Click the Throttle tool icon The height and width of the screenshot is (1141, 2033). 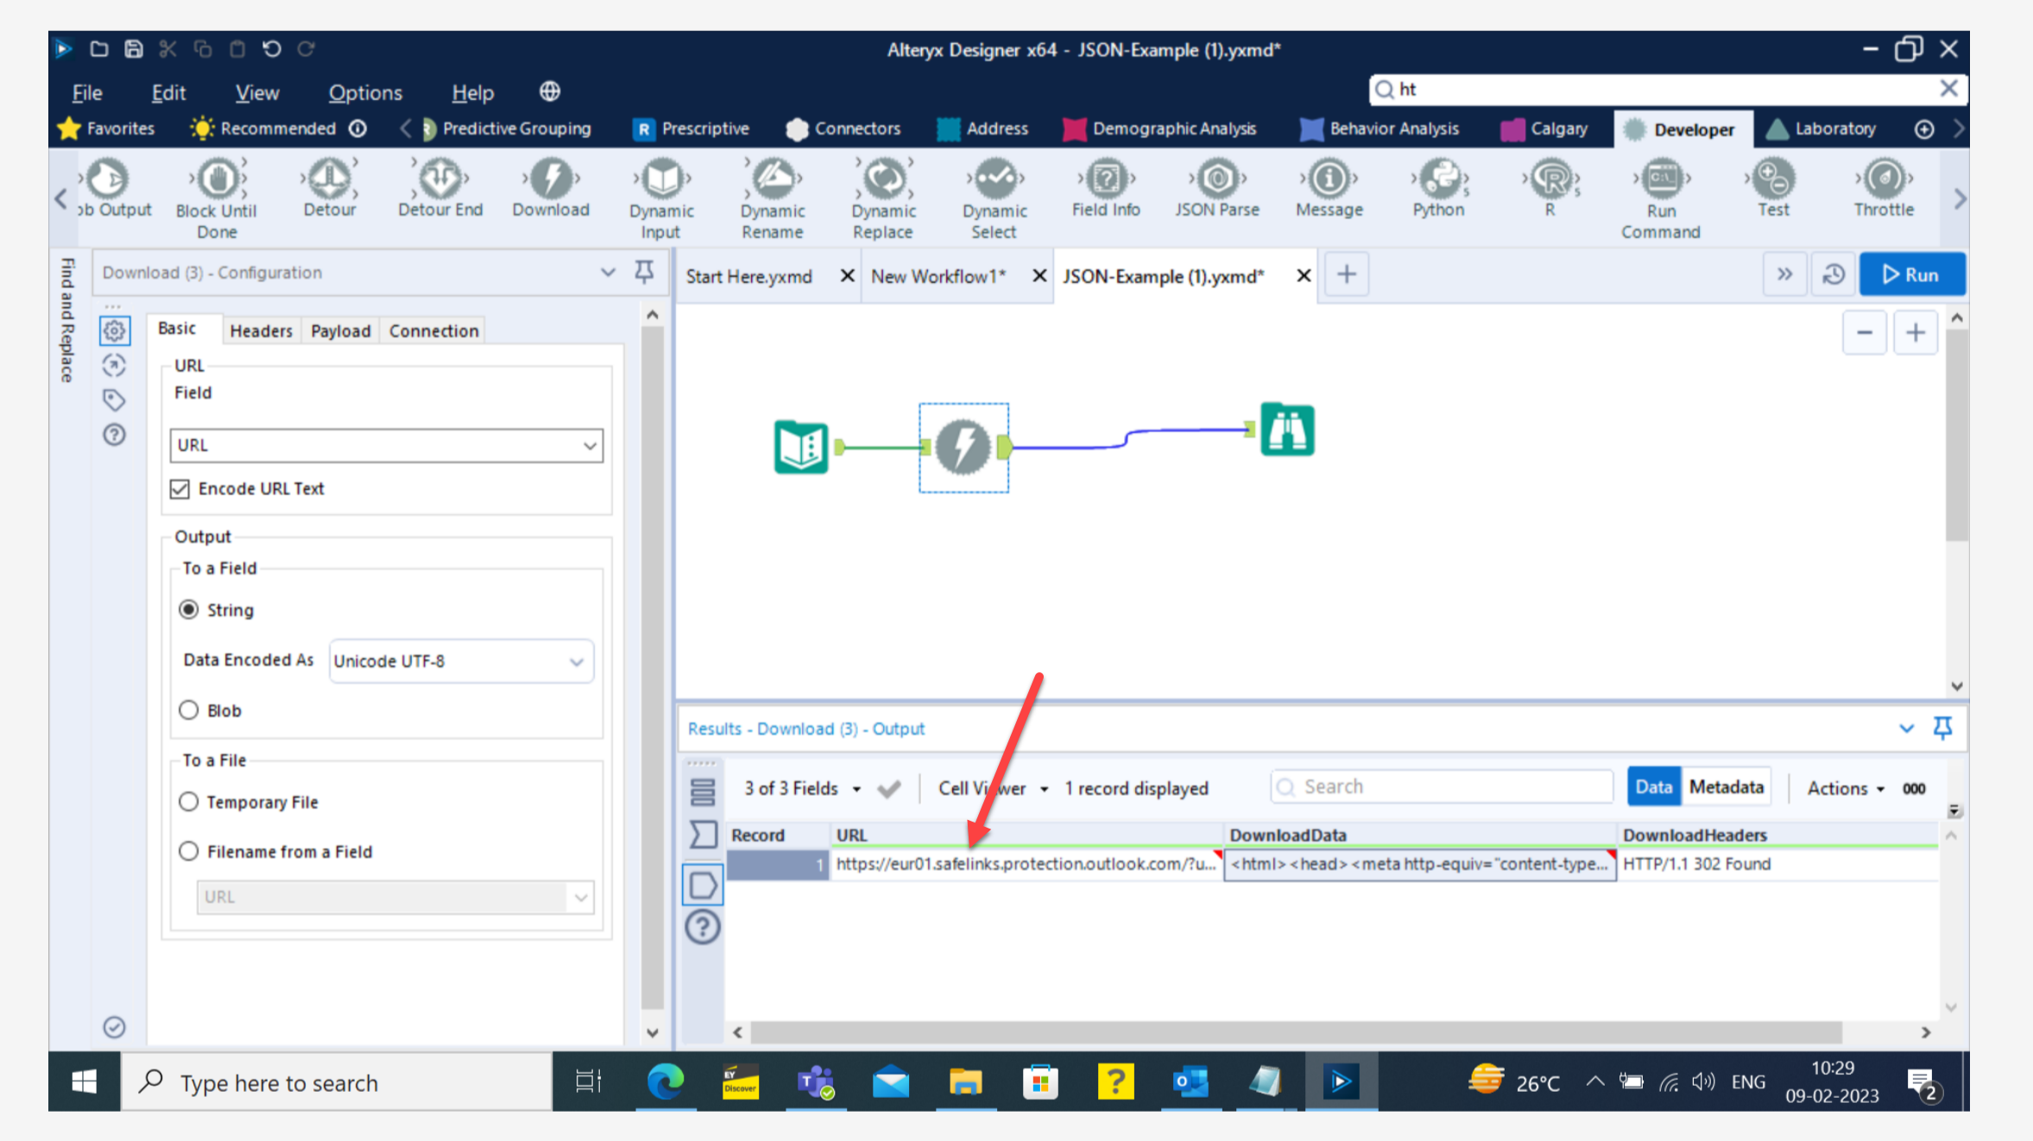click(x=1884, y=180)
